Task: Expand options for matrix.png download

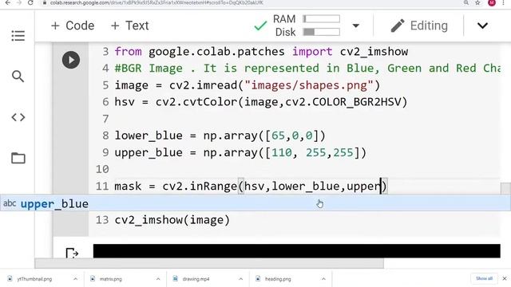Action: 158,279
